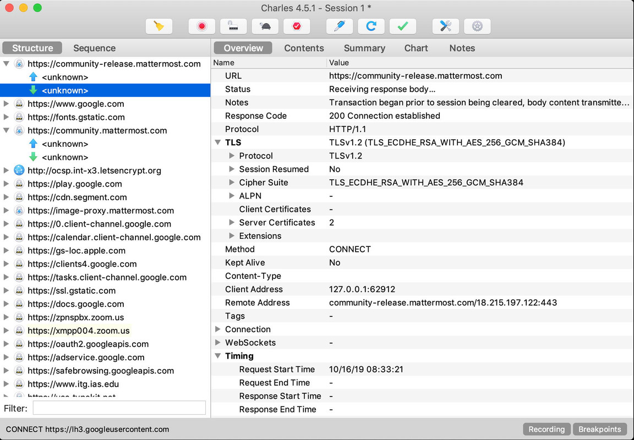Collapse the TLS section

(x=218, y=142)
